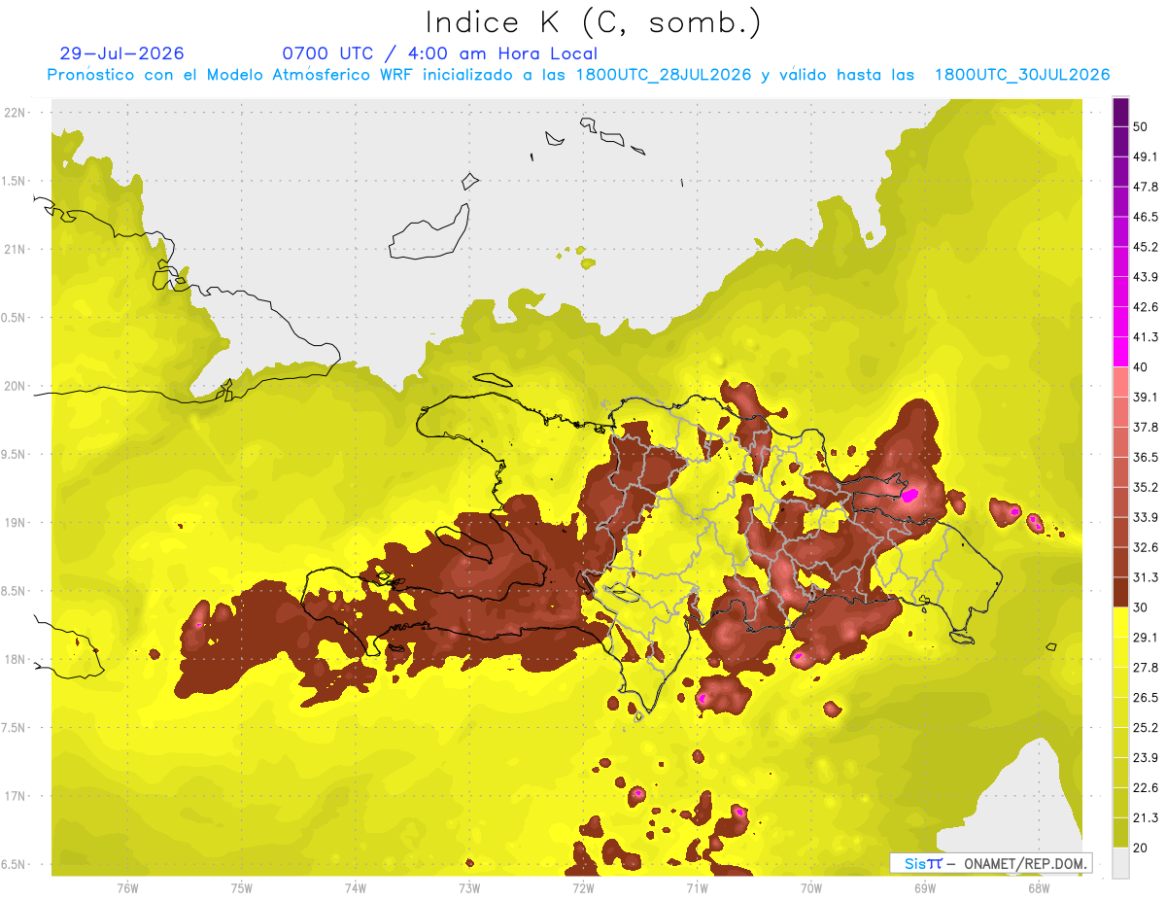Click the latitude label '9.5N'
The width and height of the screenshot is (1166, 901).
coord(14,455)
